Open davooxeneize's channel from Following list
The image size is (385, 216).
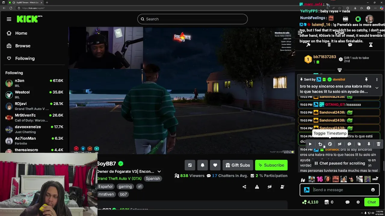click(x=35, y=129)
